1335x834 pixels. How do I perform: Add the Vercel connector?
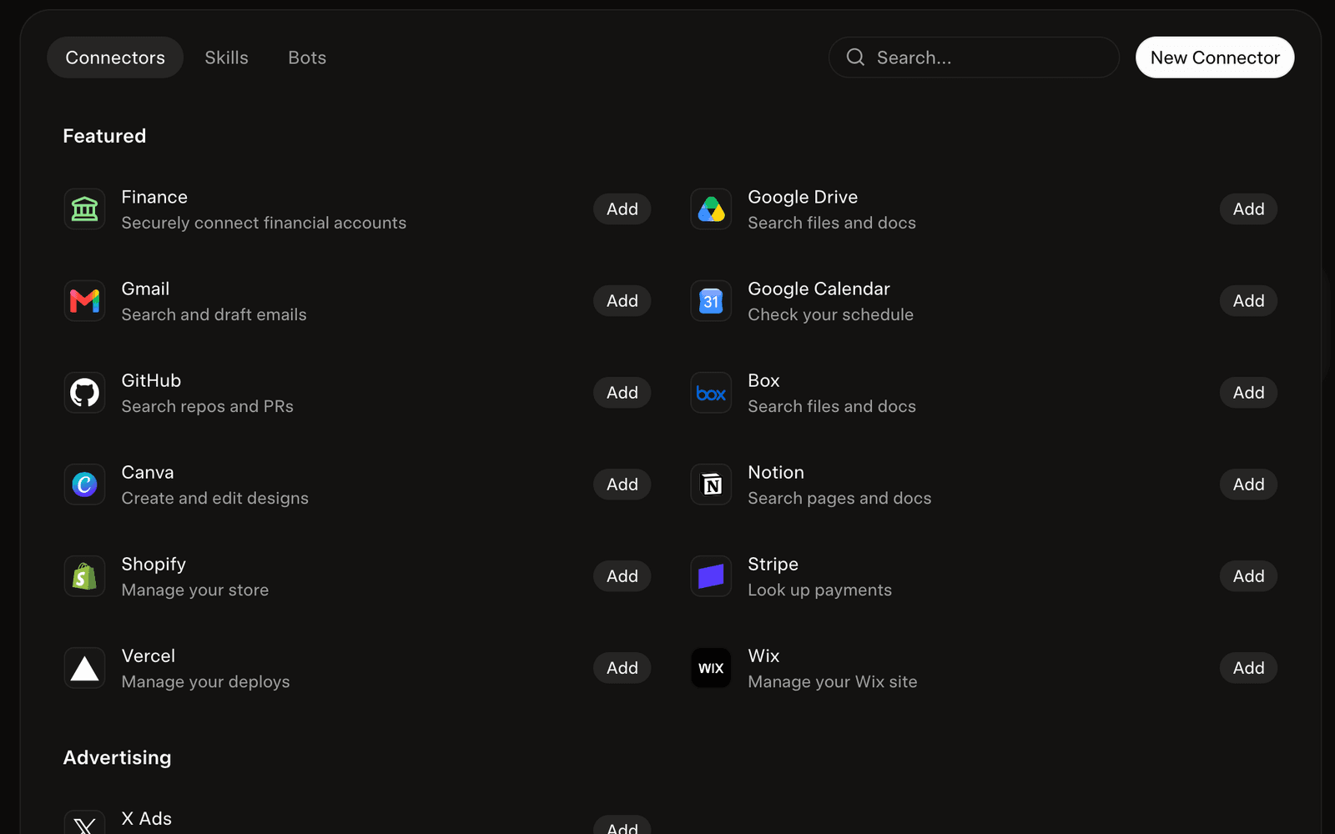pyautogui.click(x=622, y=668)
